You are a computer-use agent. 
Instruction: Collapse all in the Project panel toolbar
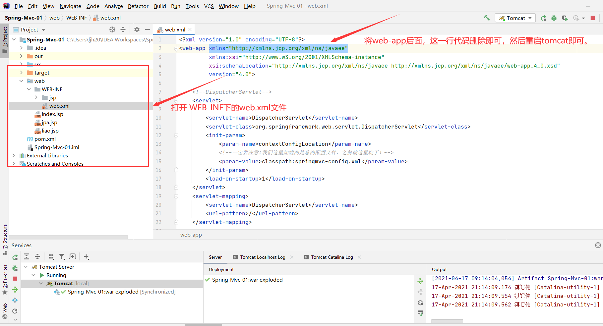(x=123, y=29)
